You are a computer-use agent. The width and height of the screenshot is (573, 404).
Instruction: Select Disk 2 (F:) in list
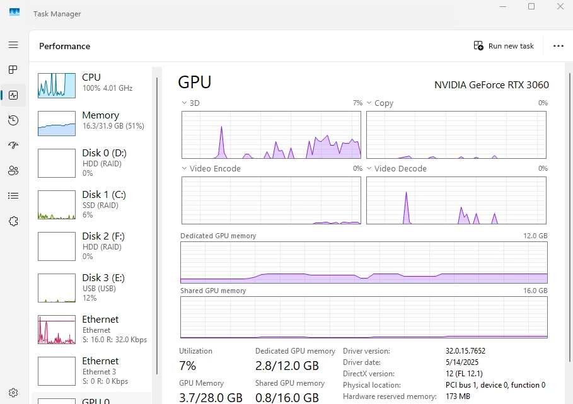[x=91, y=246]
